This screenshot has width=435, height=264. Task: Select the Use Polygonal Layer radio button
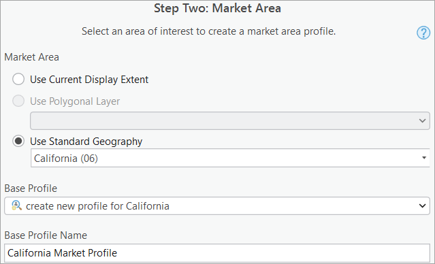tap(18, 101)
